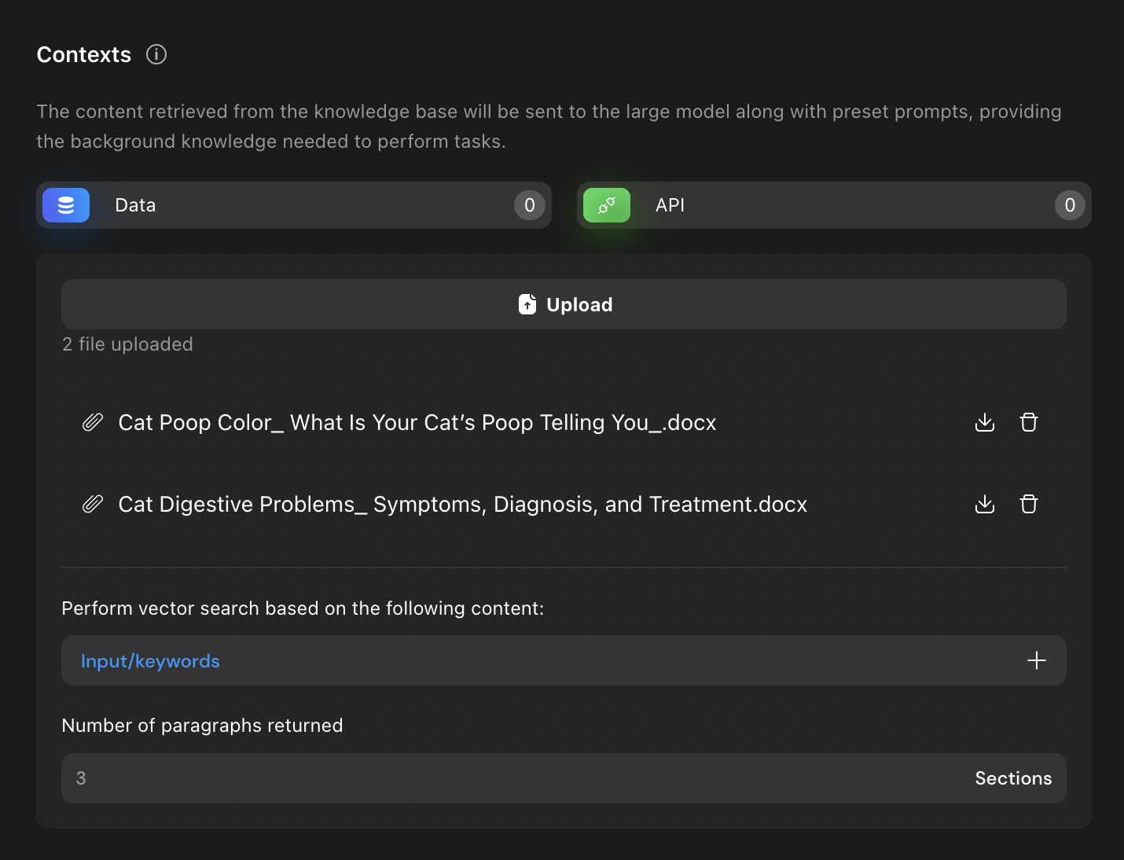Select the Input/keywords variable tag

[x=150, y=661]
